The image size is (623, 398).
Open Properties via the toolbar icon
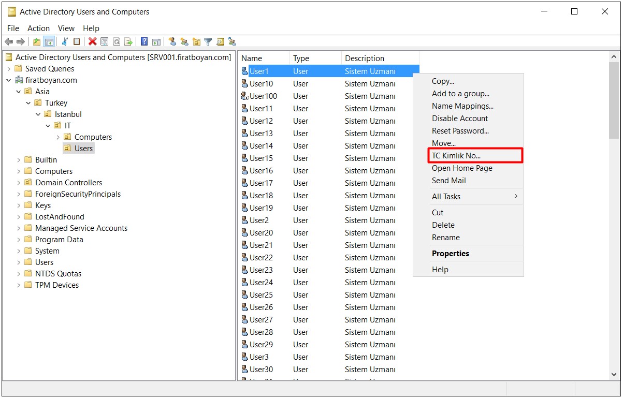click(x=104, y=42)
